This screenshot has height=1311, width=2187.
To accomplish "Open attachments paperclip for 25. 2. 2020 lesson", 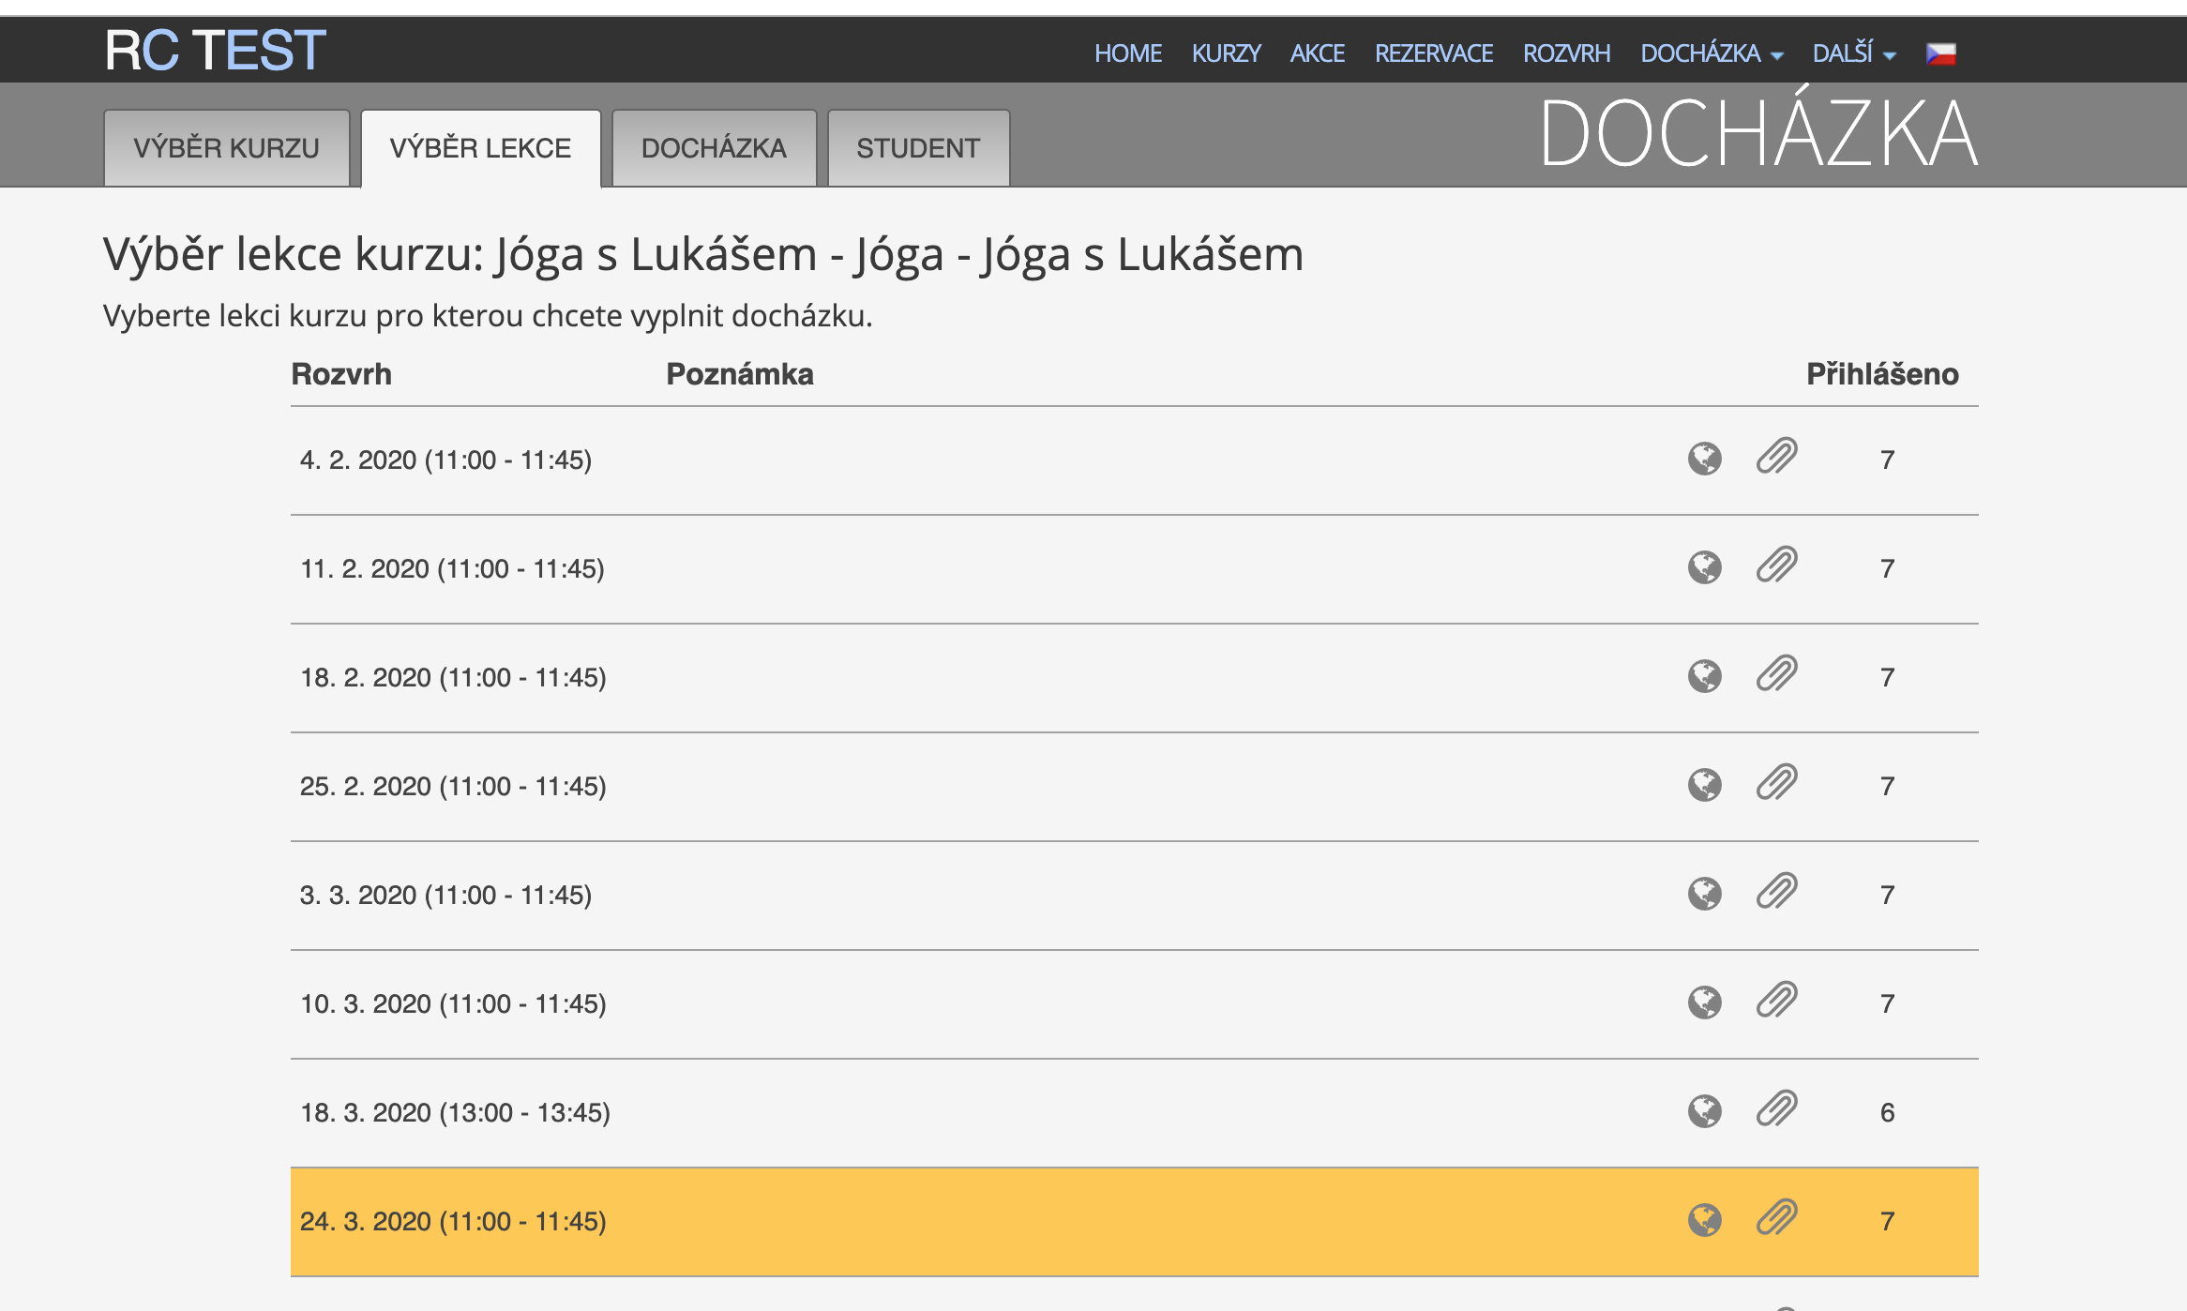I will (x=1776, y=784).
